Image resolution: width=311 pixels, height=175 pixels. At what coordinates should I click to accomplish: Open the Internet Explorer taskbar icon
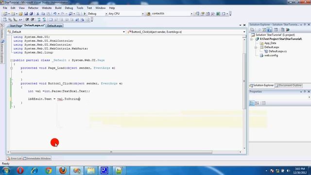point(35,171)
